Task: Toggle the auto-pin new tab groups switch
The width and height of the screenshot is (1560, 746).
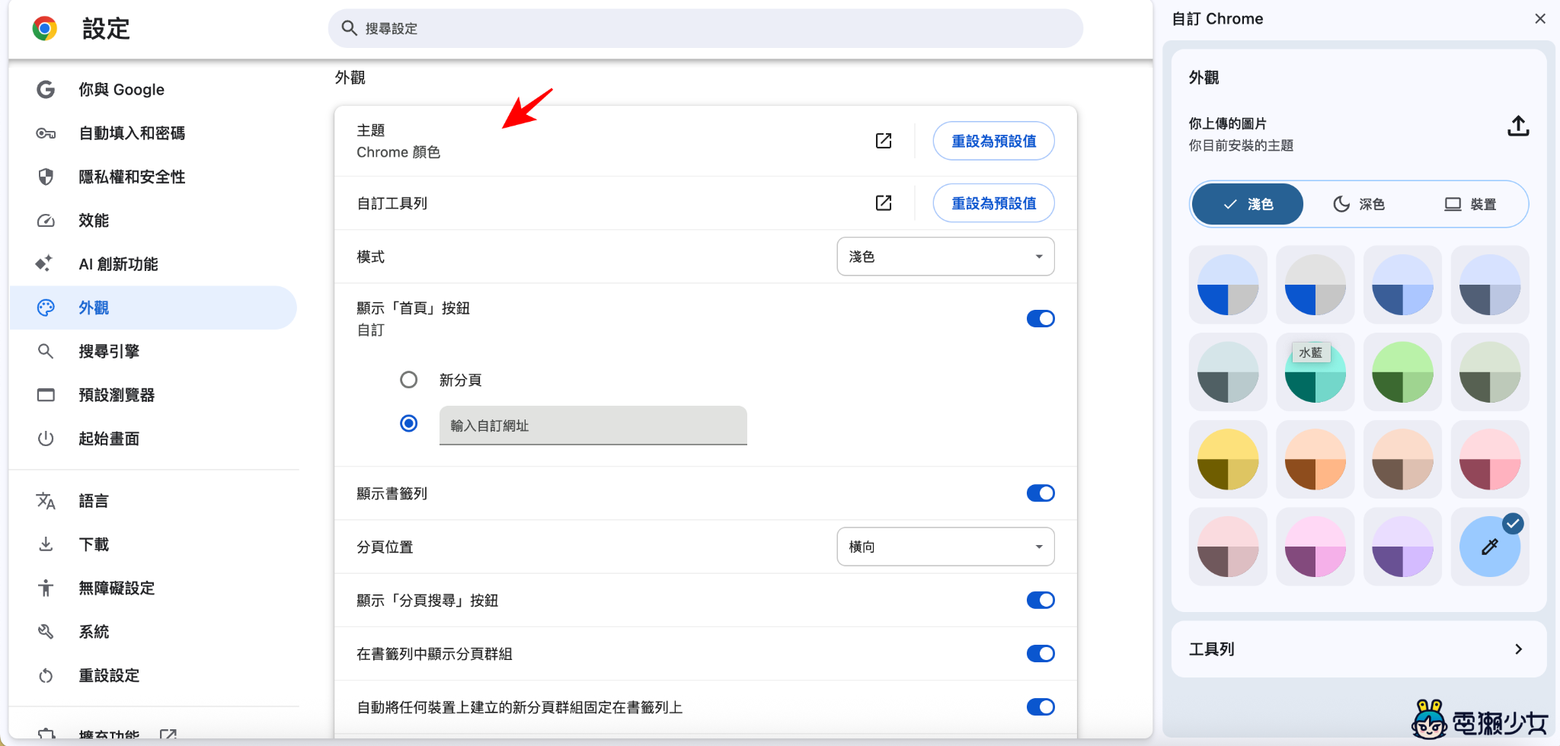Action: 1041,707
